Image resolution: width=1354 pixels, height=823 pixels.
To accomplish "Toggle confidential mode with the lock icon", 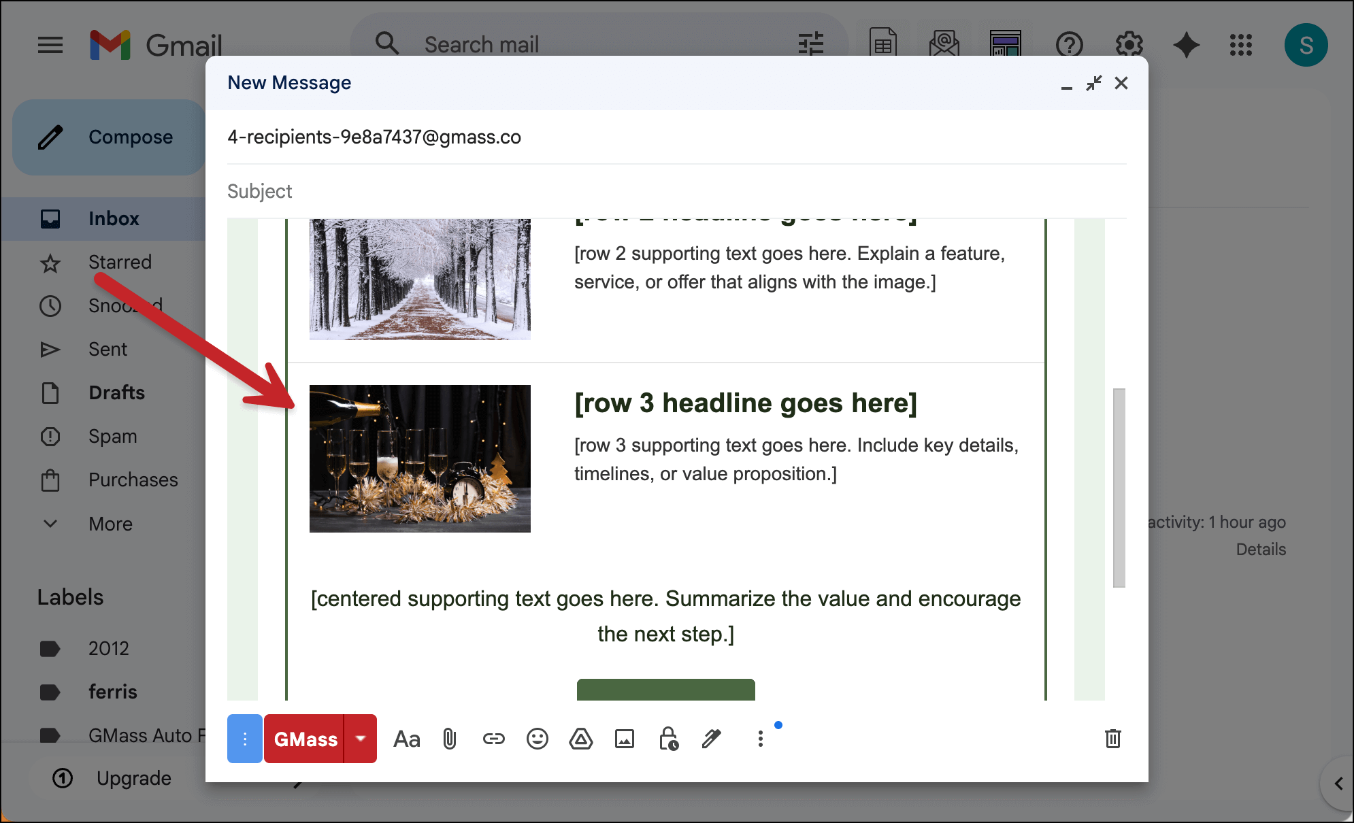I will coord(668,739).
